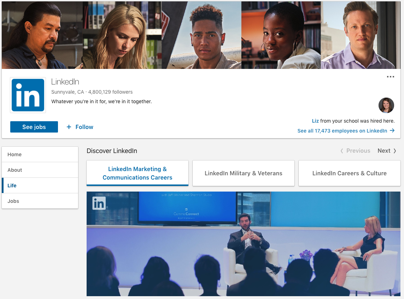Select LinkedIn Careers & Culture tab

tap(349, 173)
